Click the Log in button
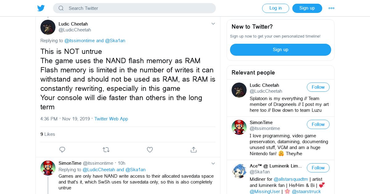 [275, 8]
